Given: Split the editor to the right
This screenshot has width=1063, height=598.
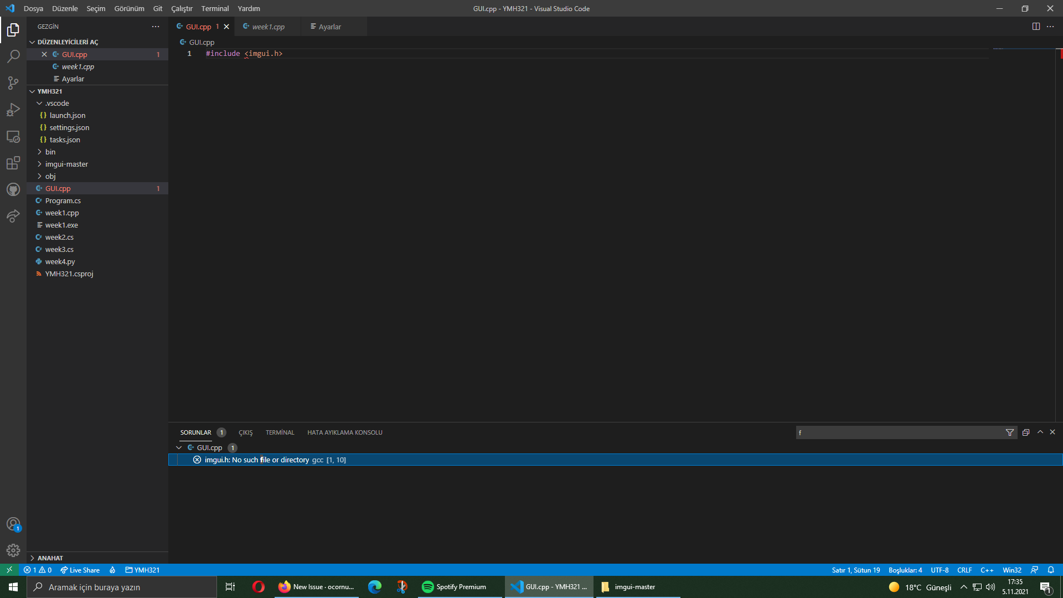Looking at the screenshot, I should [1036, 27].
